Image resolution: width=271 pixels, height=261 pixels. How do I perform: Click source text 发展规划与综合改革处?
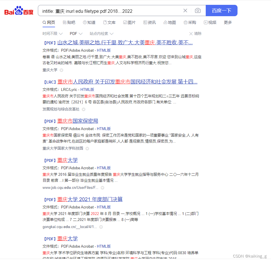click(x=61, y=109)
